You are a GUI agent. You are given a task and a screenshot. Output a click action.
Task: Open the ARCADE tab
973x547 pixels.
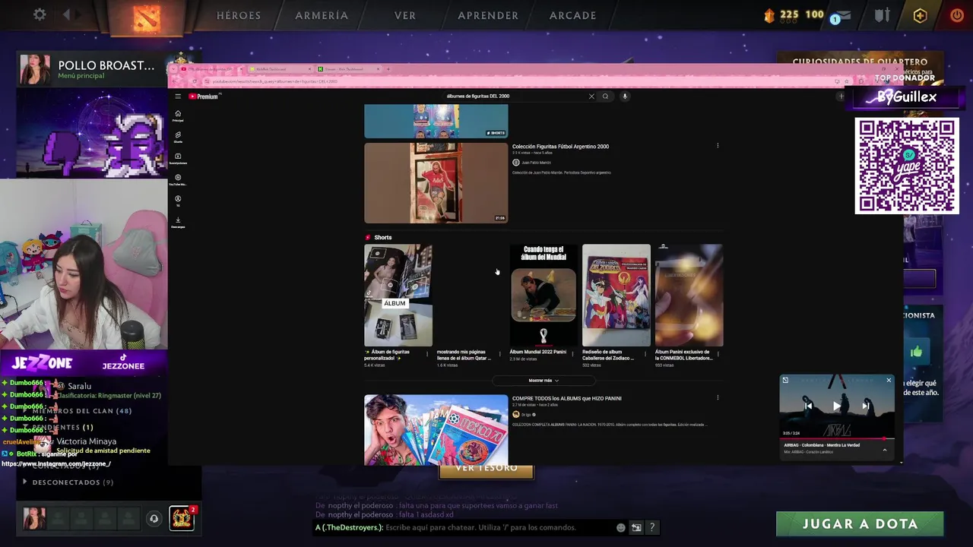[573, 15]
